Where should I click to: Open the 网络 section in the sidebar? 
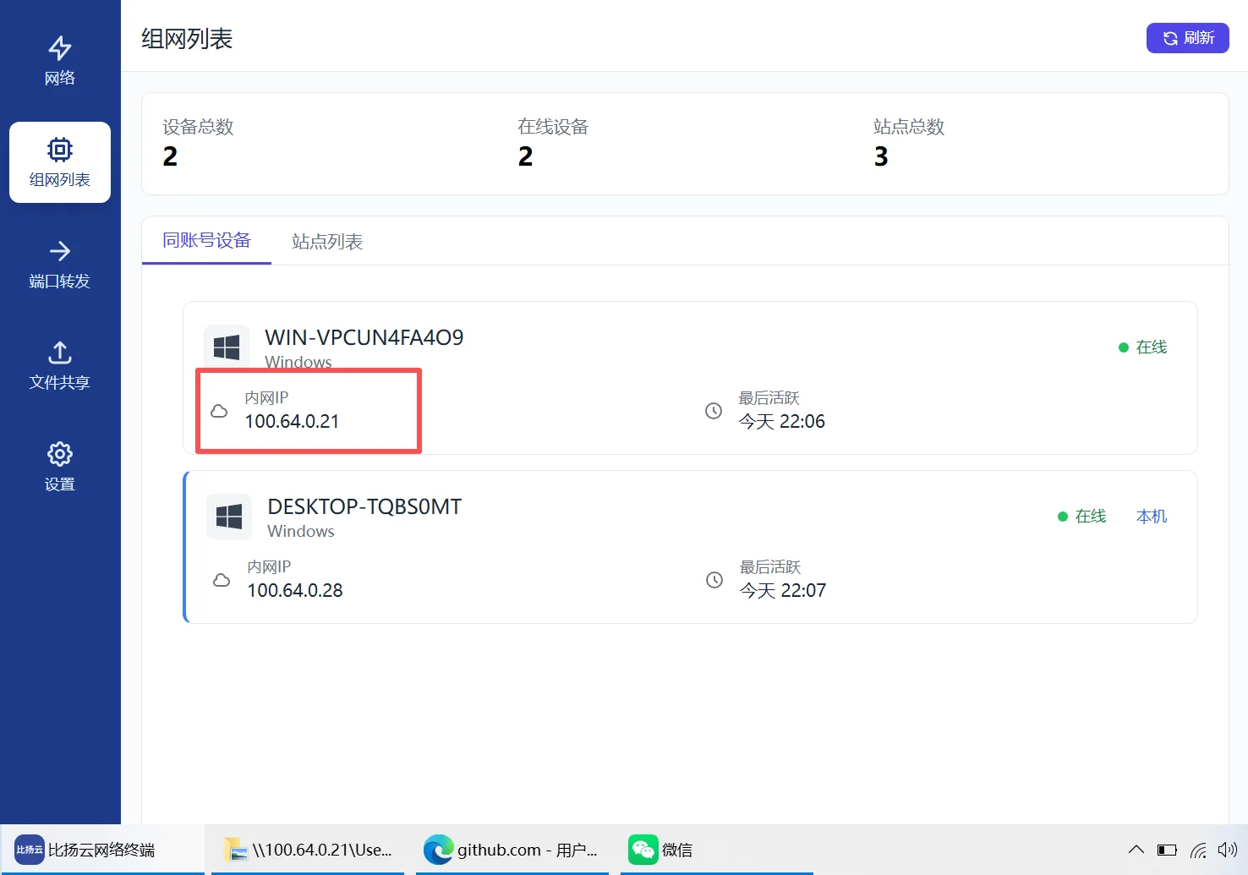(59, 59)
